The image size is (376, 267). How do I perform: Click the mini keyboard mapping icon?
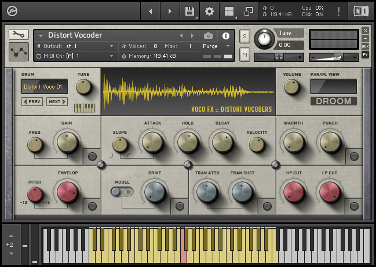pyautogui.click(x=85, y=108)
